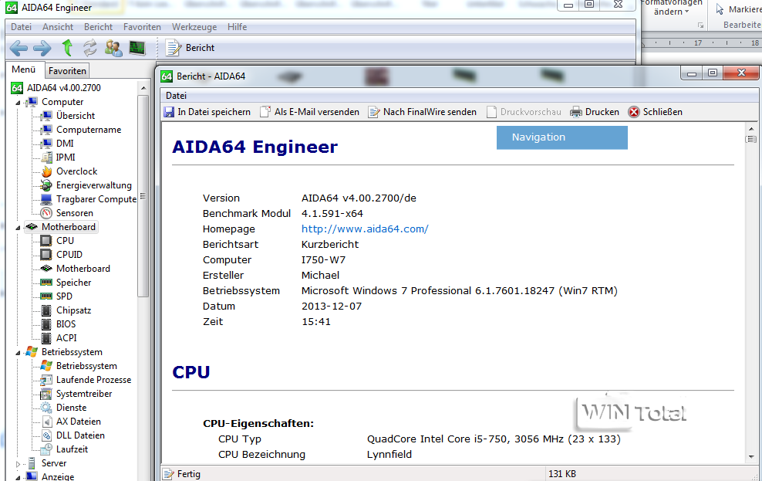Open user management icon in toolbar
Viewport: 762px width, 481px height.
(x=113, y=48)
